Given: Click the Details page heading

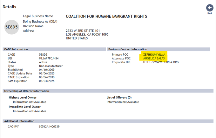Looking at the screenshot, I should pos(9,7).
